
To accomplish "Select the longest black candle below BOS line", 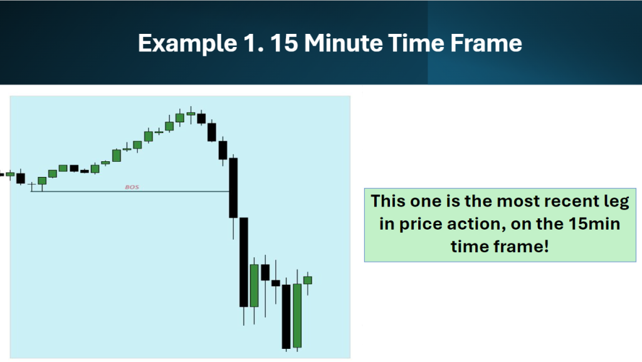I will tap(244, 262).
